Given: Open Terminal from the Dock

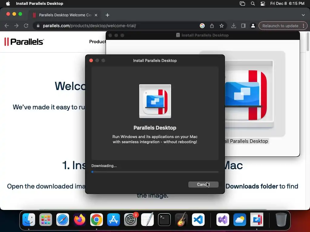Looking at the screenshot, I should [x=164, y=220].
